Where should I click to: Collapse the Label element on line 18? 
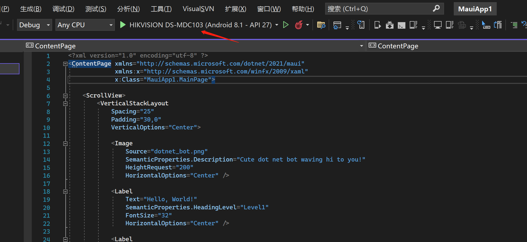[65, 191]
